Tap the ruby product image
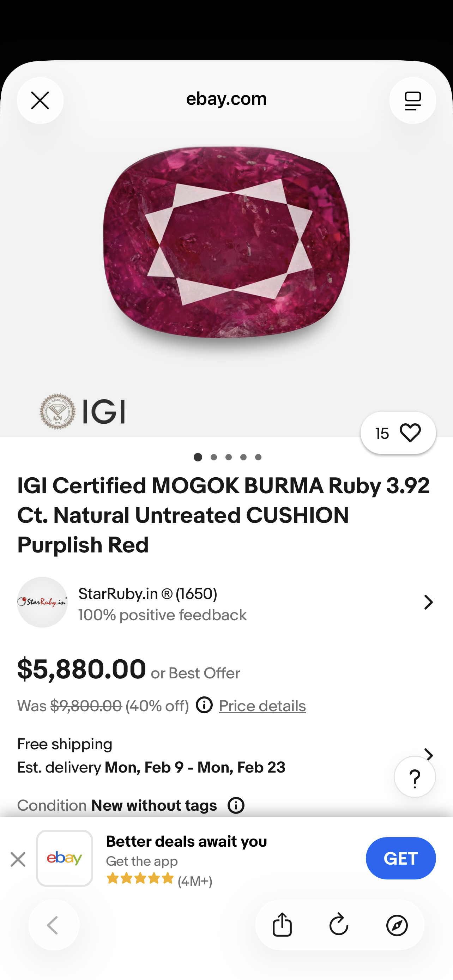This screenshot has height=980, width=453. [x=226, y=243]
